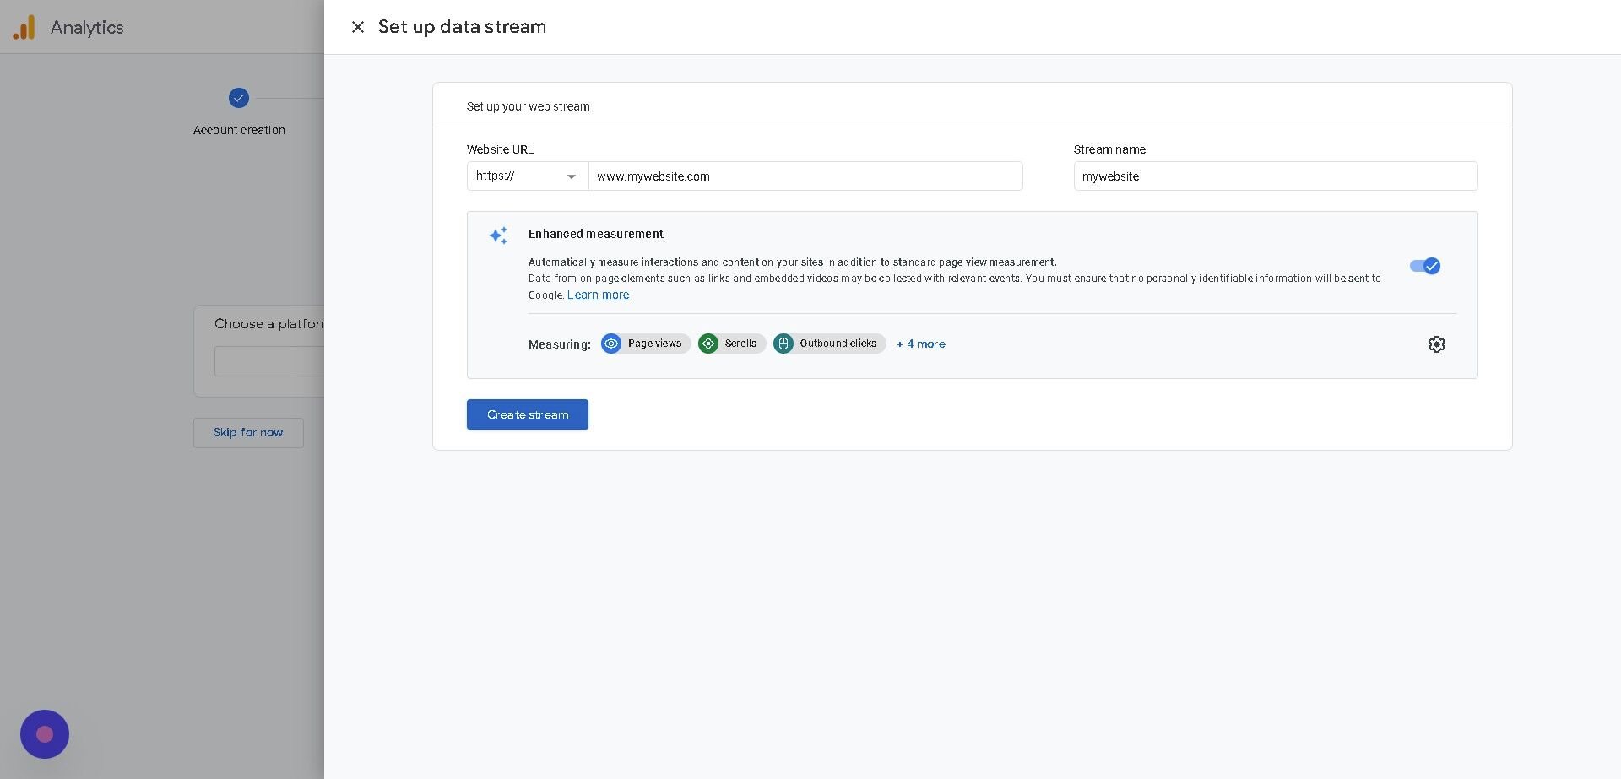This screenshot has width=1621, height=779.
Task: Select the Scrolls chip
Action: 741,344
